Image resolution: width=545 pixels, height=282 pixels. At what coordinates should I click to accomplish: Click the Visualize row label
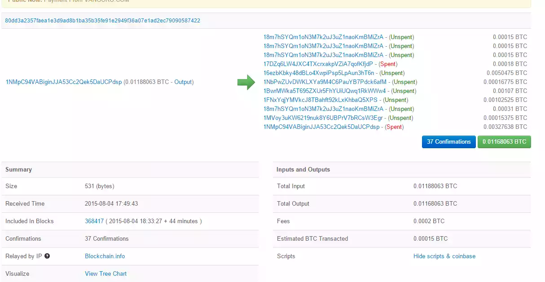pos(17,273)
